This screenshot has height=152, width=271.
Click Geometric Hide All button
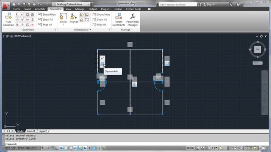coord(45,24)
